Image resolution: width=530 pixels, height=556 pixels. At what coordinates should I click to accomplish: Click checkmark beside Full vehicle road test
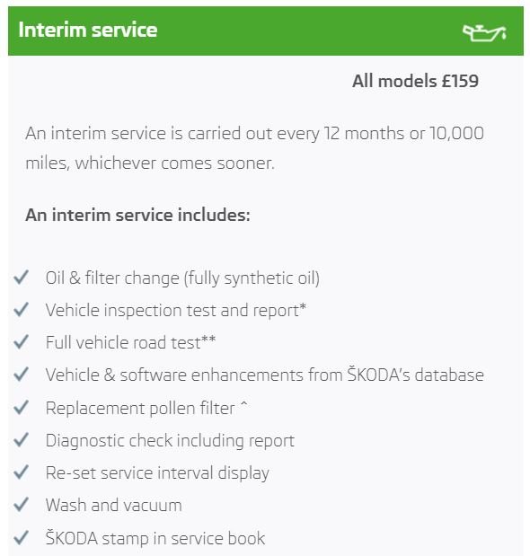pos(21,342)
